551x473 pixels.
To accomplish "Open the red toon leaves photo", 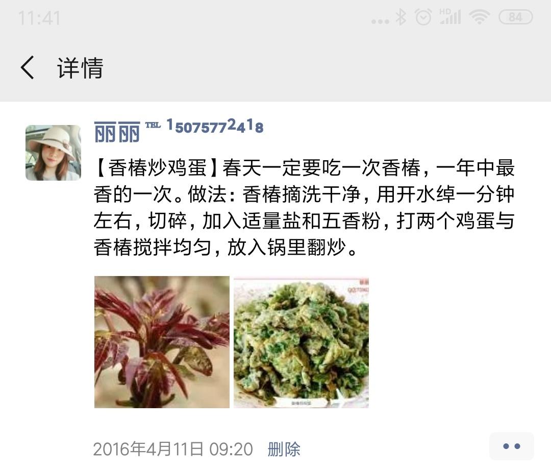I will pos(162,342).
